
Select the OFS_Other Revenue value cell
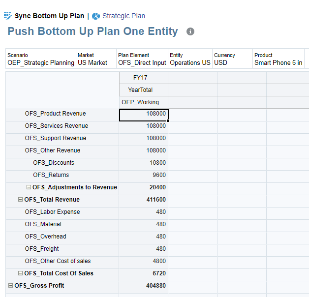(x=144, y=152)
